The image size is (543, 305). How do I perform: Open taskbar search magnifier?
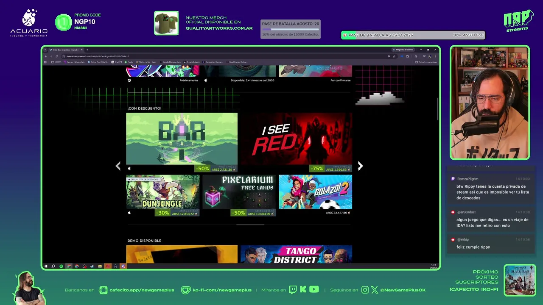(53, 266)
